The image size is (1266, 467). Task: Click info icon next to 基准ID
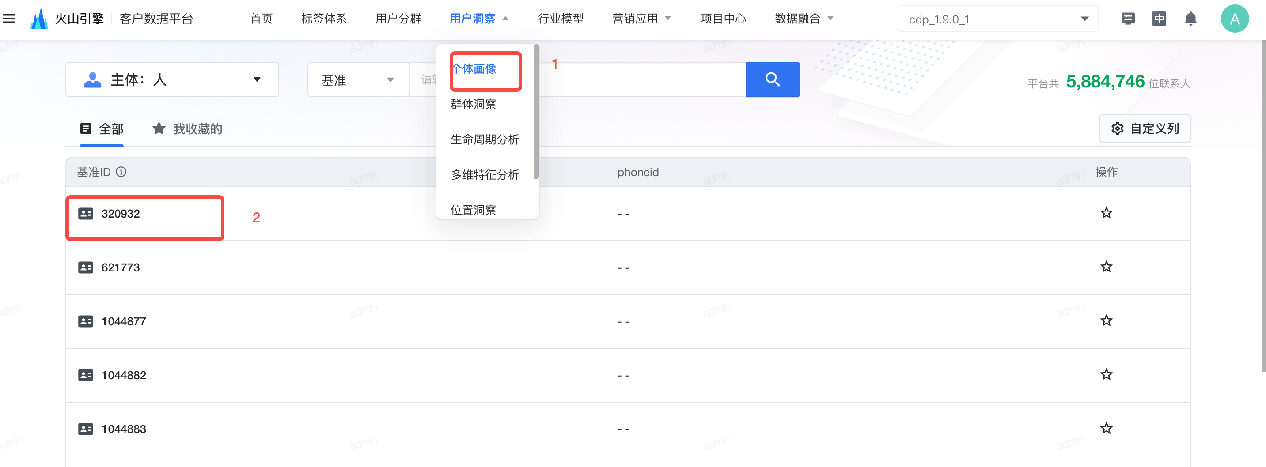tap(121, 172)
